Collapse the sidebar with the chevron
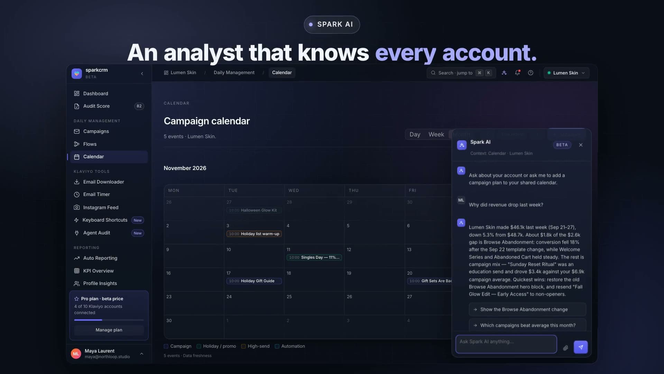Screen dimensions: 664x374 click(x=142, y=73)
